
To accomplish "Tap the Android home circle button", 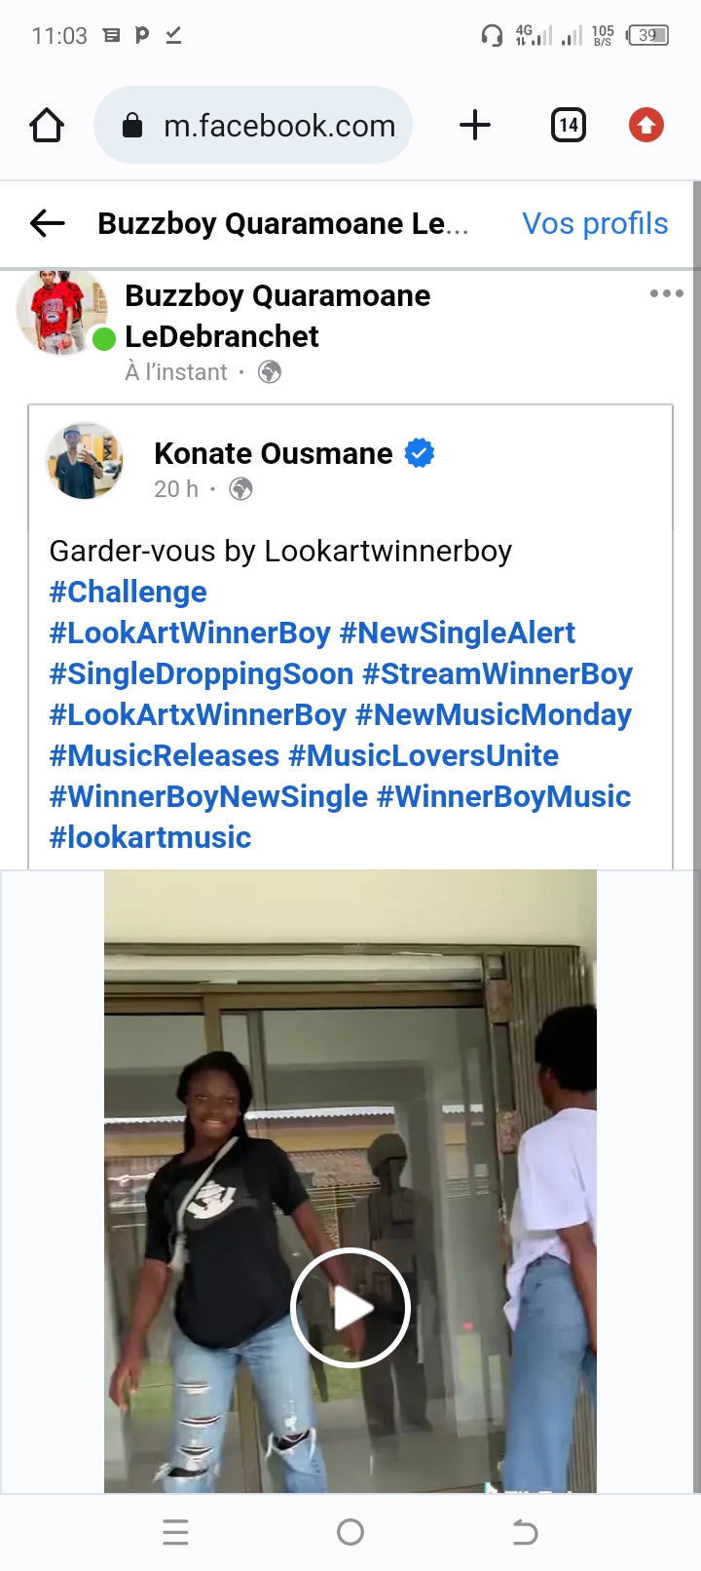I will [350, 1533].
